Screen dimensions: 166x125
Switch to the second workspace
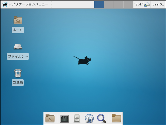pos(109,4)
